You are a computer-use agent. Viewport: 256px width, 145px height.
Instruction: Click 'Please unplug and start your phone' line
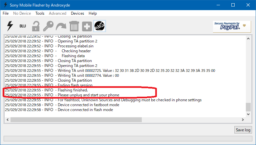(x=62, y=95)
